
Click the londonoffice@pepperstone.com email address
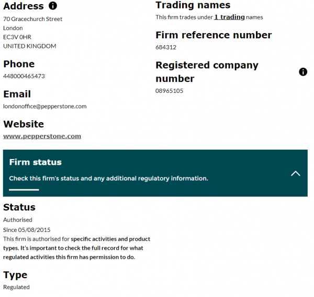[45, 106]
